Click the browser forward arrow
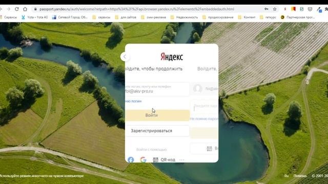The image size is (328, 184). (8, 9)
